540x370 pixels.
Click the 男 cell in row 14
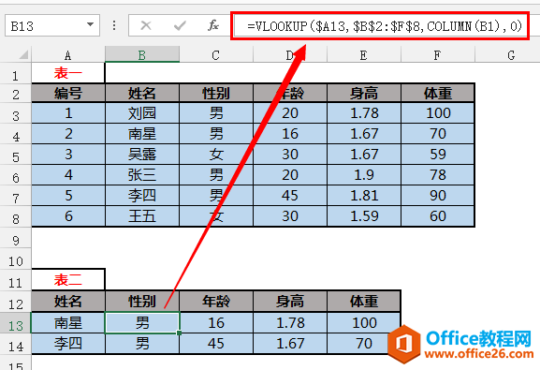pyautogui.click(x=142, y=344)
